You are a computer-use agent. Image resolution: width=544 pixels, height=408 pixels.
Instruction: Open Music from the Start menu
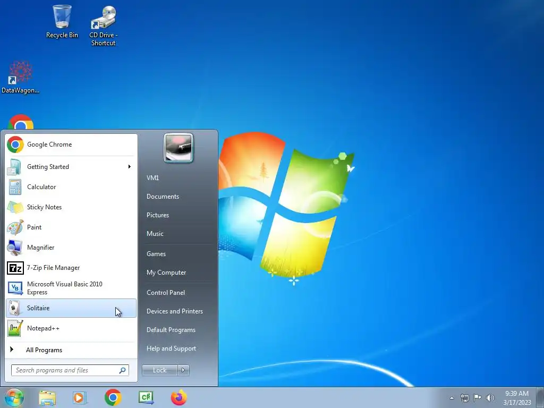155,234
